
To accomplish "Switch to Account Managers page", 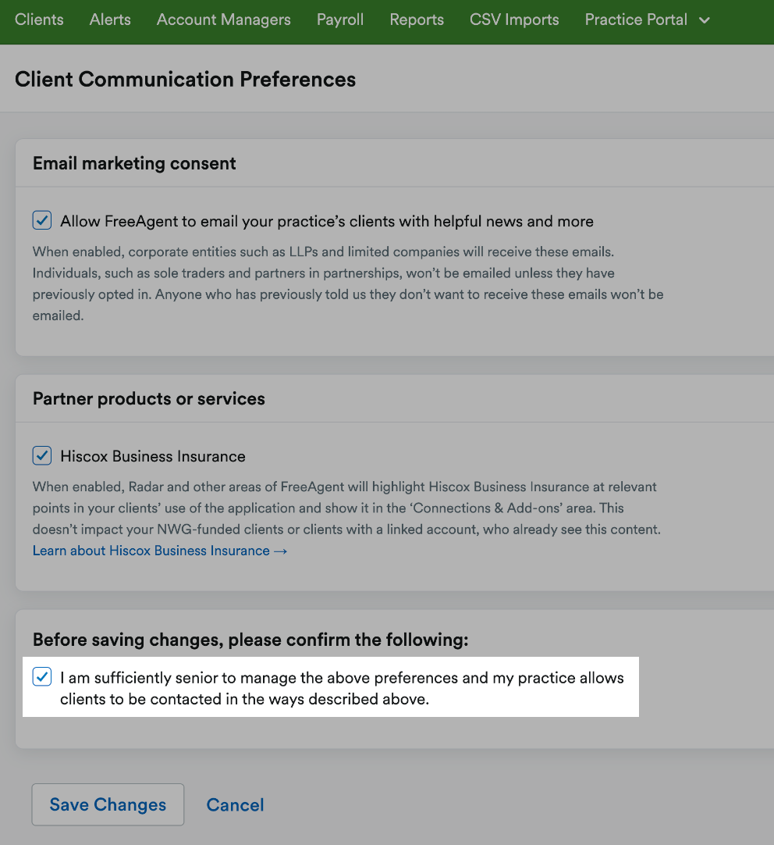I will pos(223,20).
